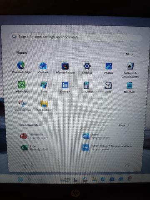Open recommended Intel Optane Memory and Storage item
The width and height of the screenshot is (150, 200).
(x=107, y=147)
